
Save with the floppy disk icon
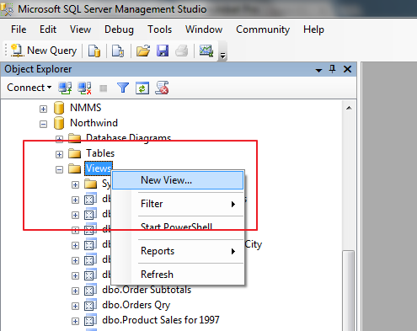[163, 51]
